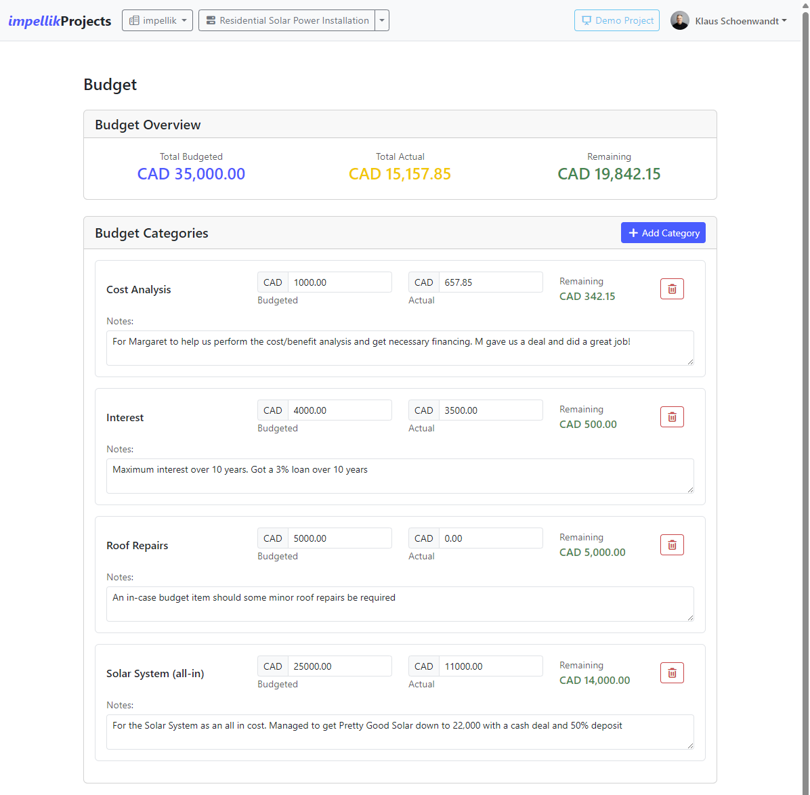Click the Budget page title

point(110,85)
